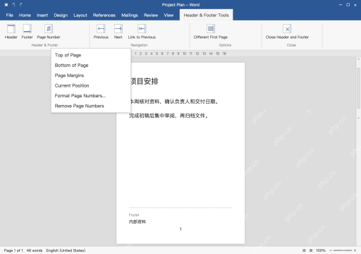Open the Header button in ribbon
This screenshot has width=361, height=254.
coord(11,32)
